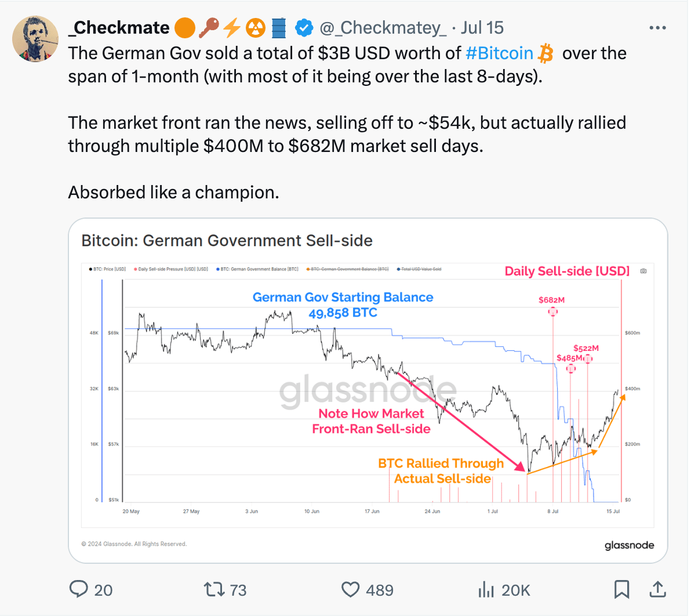Open the reply comment icon
Image resolution: width=691 pixels, height=616 pixels.
pos(79,589)
